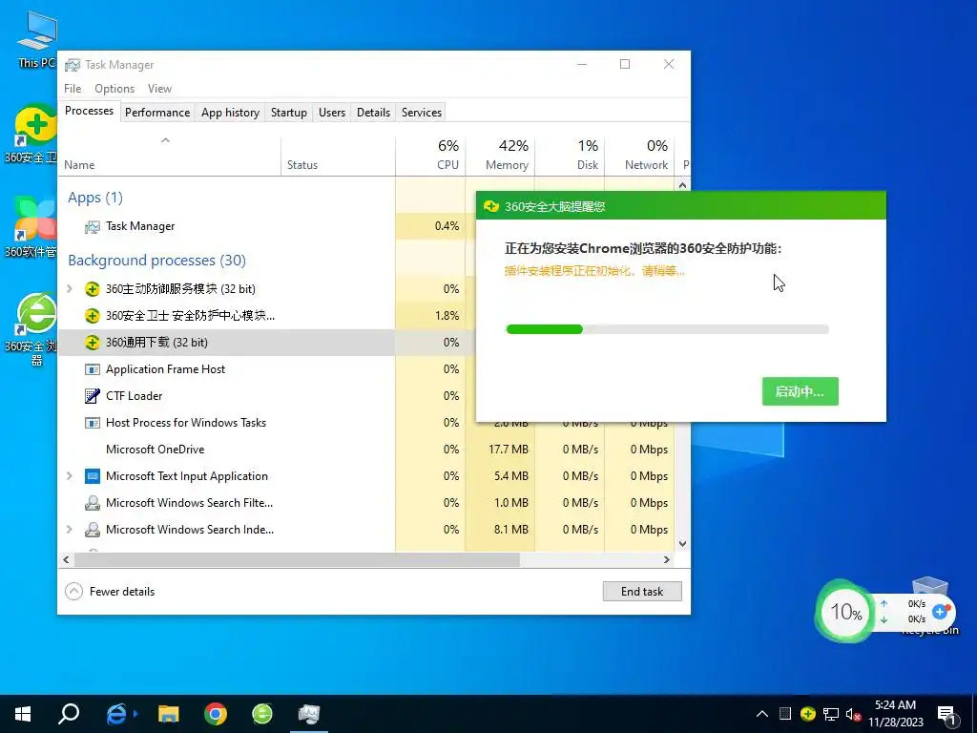Click the Application Frame Host process icon
977x733 pixels.
[93, 369]
